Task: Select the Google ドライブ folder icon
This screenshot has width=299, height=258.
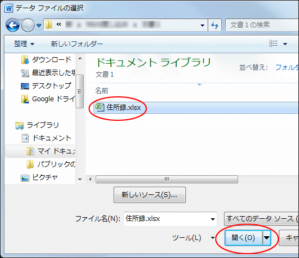Action: [25, 99]
